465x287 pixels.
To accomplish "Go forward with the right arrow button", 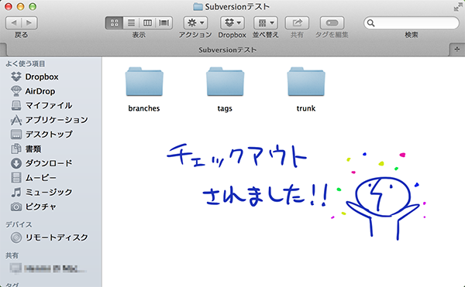I will (29, 22).
